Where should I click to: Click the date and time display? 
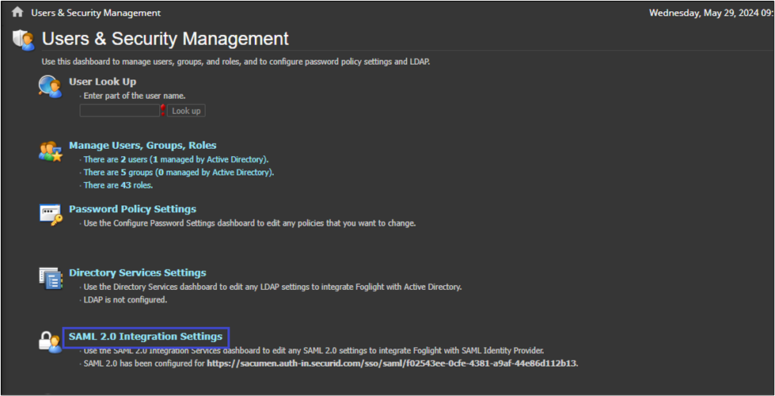pos(711,13)
